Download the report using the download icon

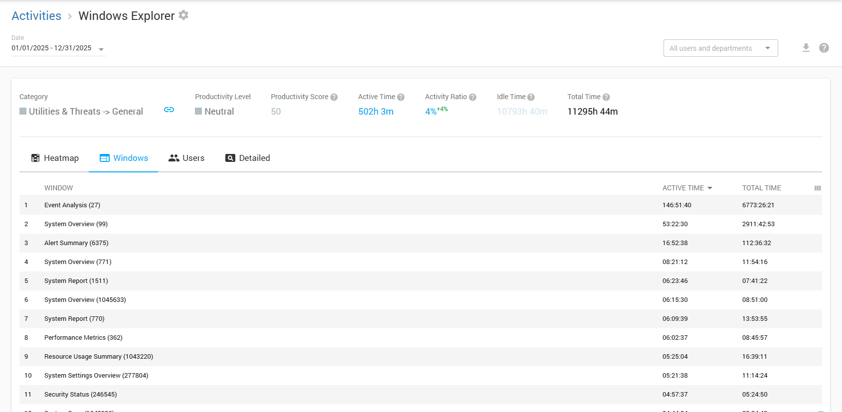click(806, 48)
